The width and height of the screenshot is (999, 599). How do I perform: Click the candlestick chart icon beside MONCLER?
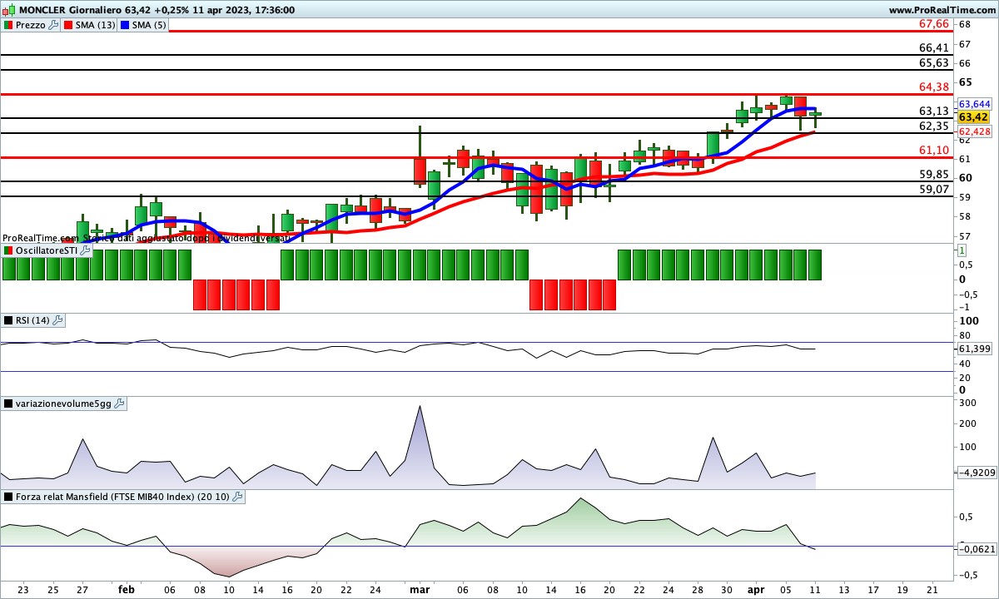(8, 9)
